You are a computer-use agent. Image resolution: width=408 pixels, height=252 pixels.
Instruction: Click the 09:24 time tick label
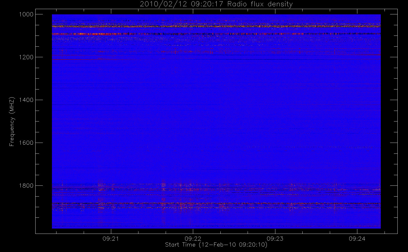(x=357, y=239)
